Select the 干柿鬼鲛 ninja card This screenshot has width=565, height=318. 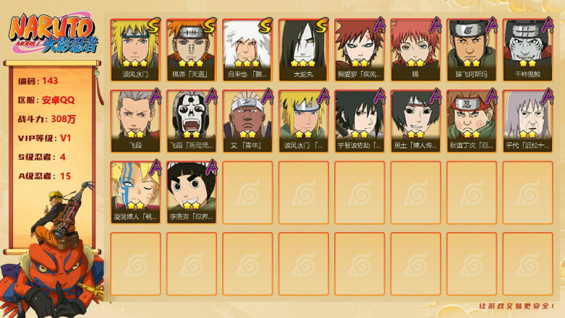tap(528, 50)
